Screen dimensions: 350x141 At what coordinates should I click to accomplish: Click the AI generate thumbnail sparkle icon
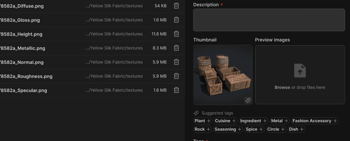pyautogui.click(x=248, y=100)
